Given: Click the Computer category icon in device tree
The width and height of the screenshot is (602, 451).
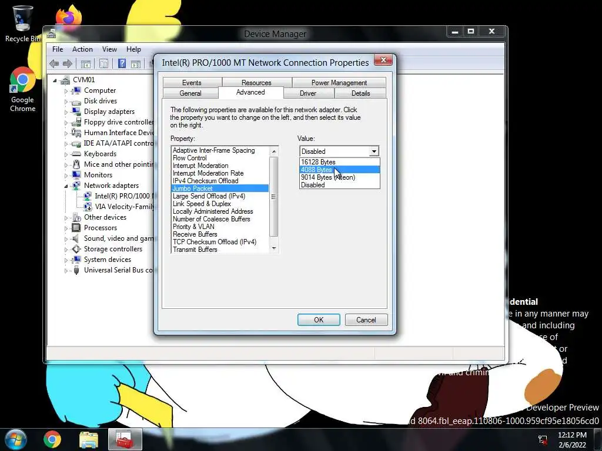Looking at the screenshot, I should click(76, 90).
